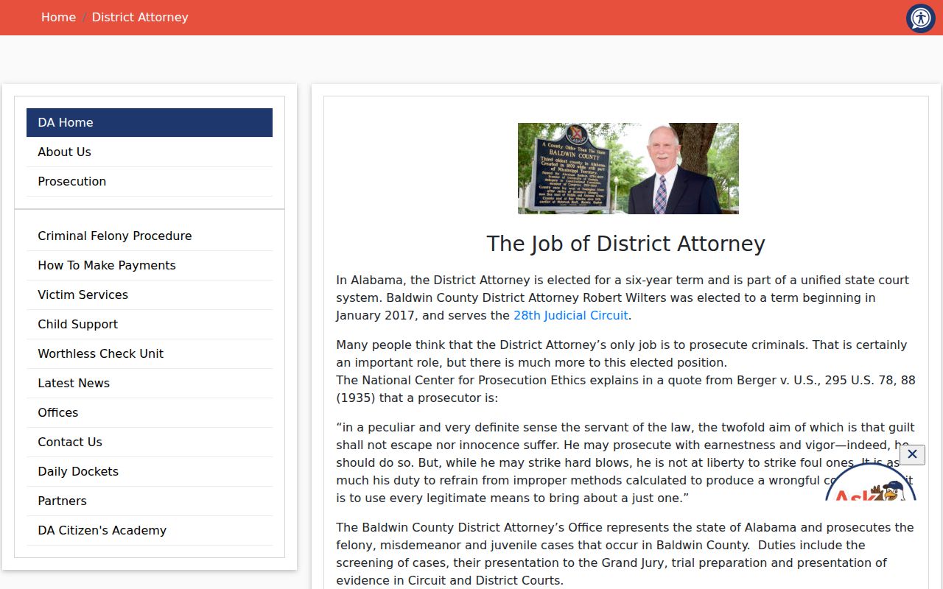Open How To Make Payments

pyautogui.click(x=150, y=265)
